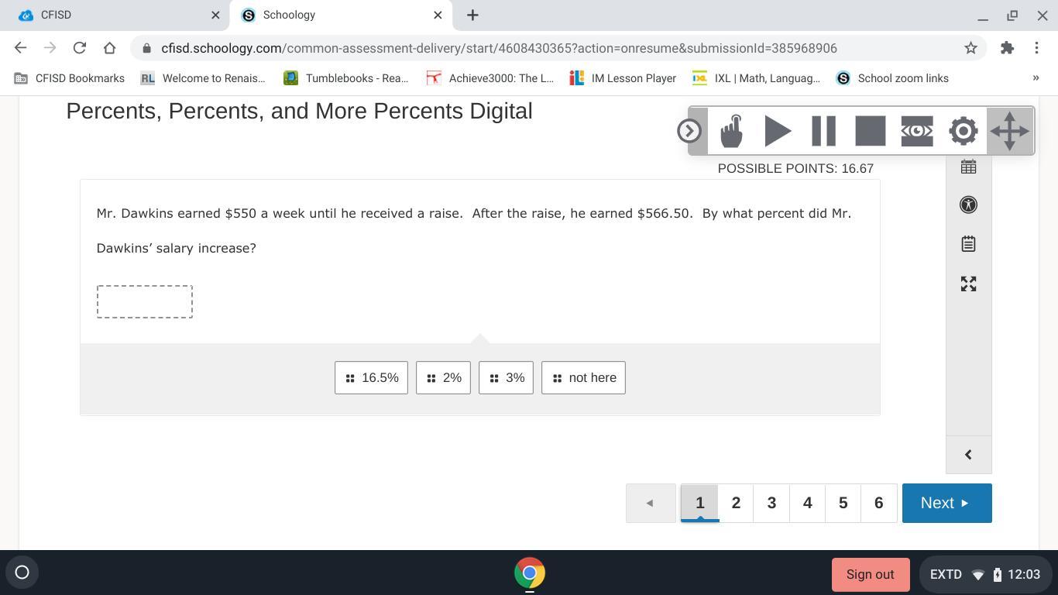1058x595 pixels.
Task: Stop the reader playback
Action: pyautogui.click(x=870, y=131)
